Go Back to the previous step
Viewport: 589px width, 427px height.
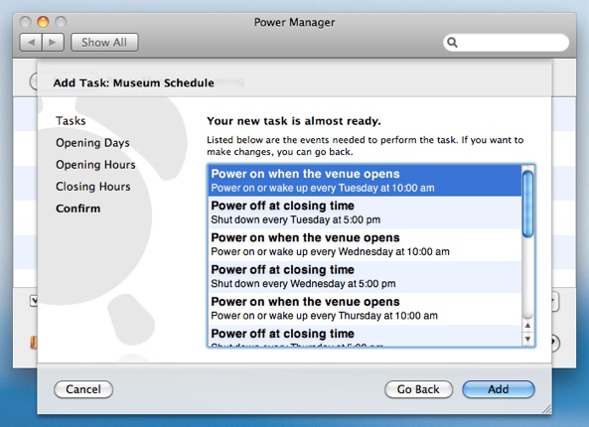(x=418, y=389)
